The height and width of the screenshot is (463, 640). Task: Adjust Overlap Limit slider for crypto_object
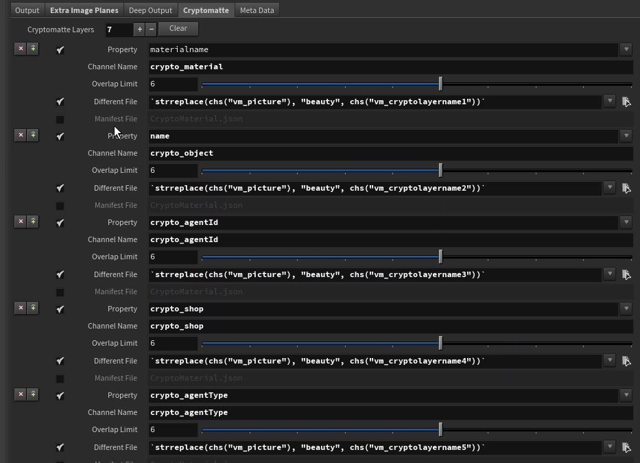[x=417, y=171]
